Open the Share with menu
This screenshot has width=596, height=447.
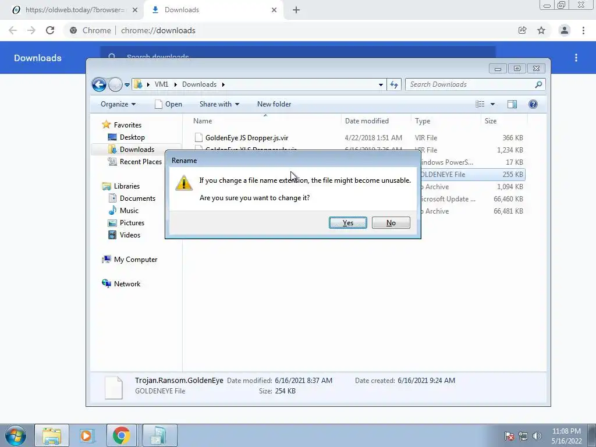[x=219, y=104]
